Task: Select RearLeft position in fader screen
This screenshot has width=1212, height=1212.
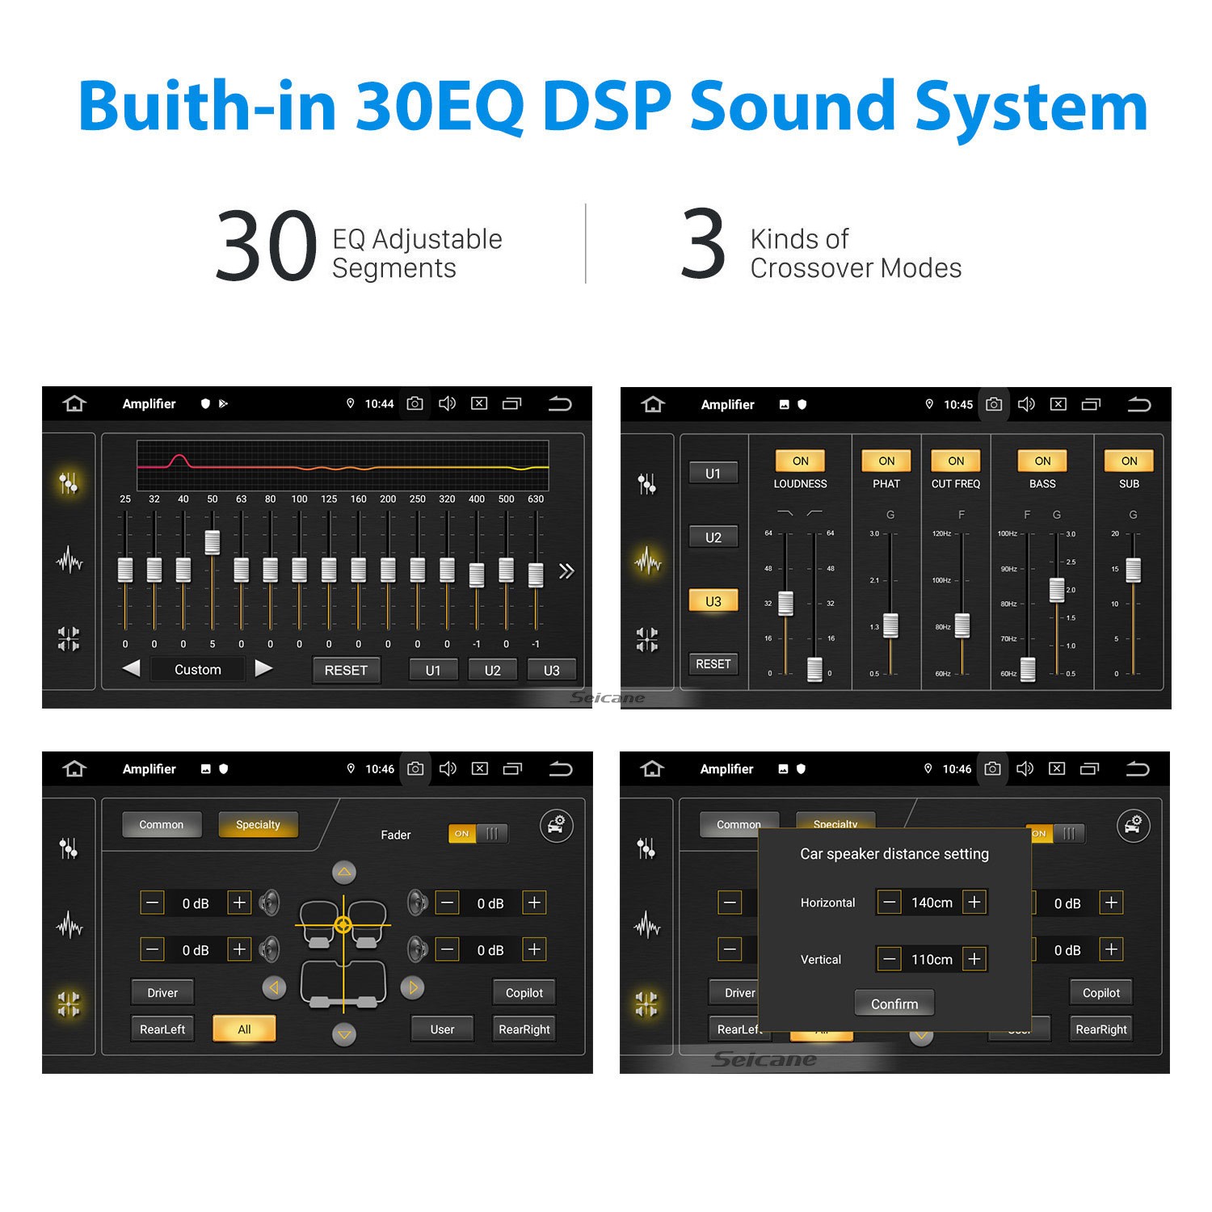Action: pos(162,1029)
